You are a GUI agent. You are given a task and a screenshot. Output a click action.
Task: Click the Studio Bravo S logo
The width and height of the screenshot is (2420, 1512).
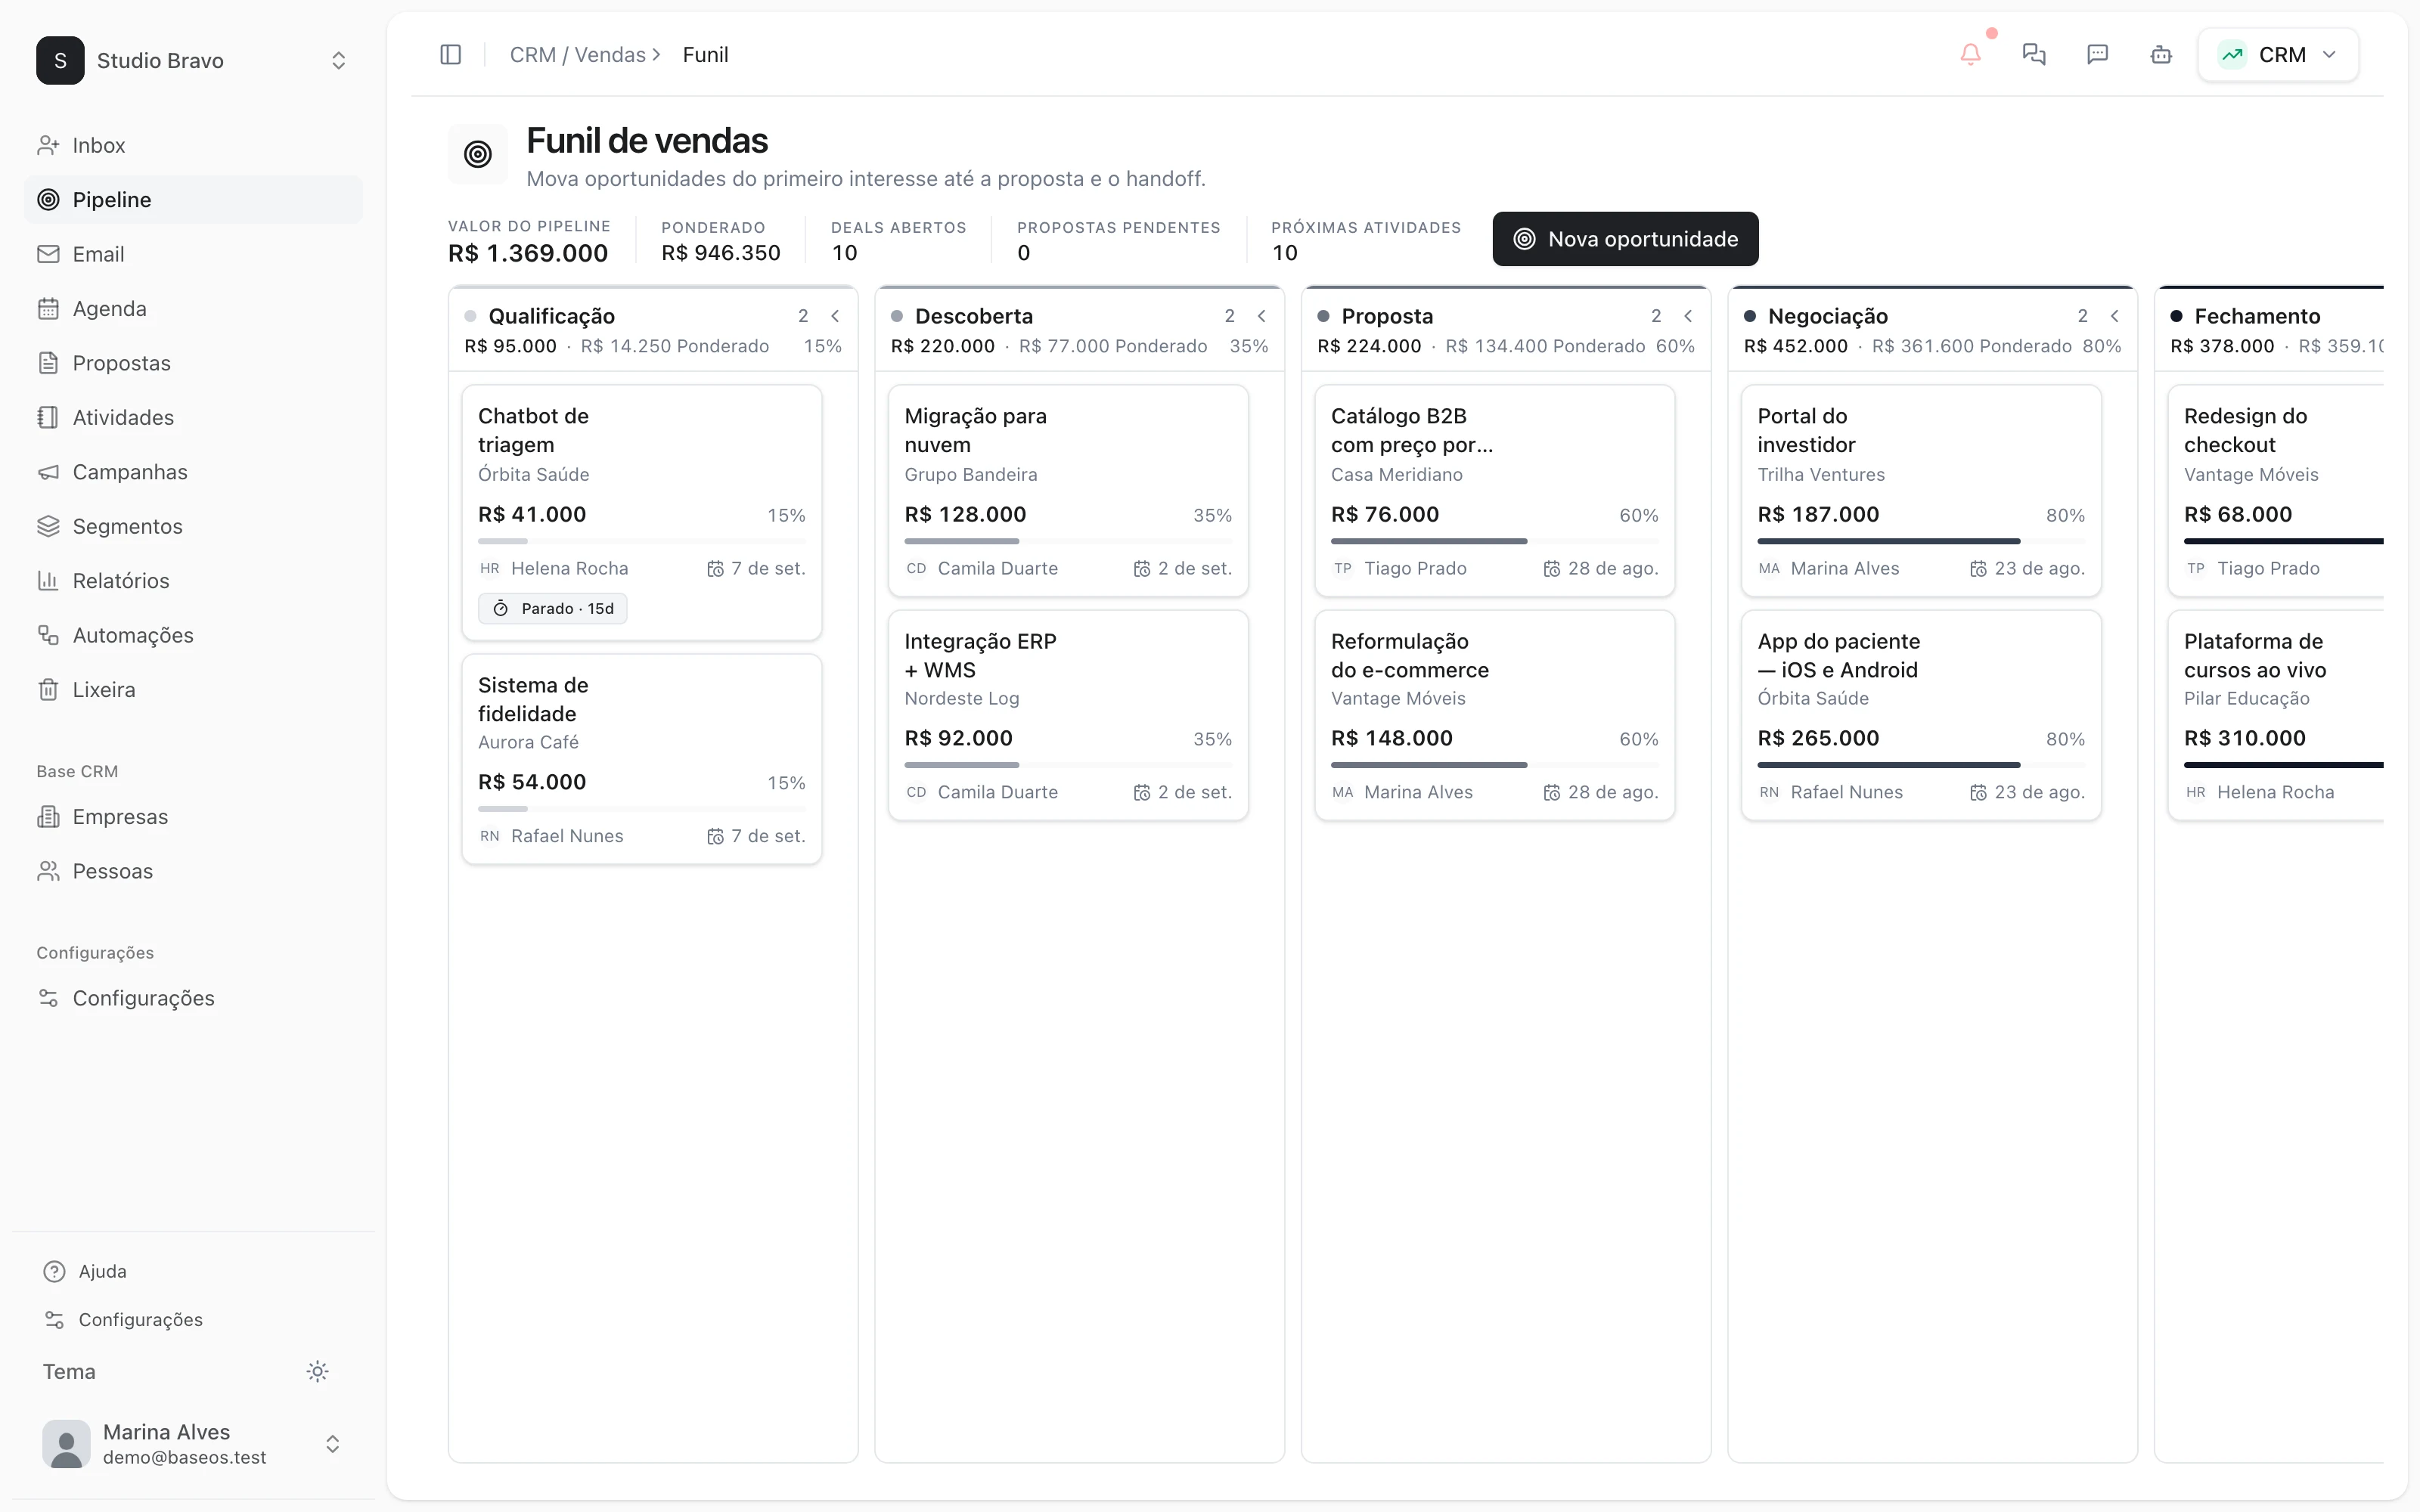click(x=60, y=61)
